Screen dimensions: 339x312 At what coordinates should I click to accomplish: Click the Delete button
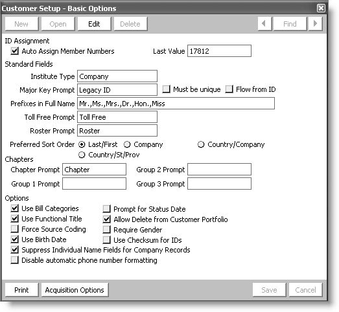130,24
